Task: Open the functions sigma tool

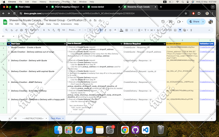Action: (191, 30)
